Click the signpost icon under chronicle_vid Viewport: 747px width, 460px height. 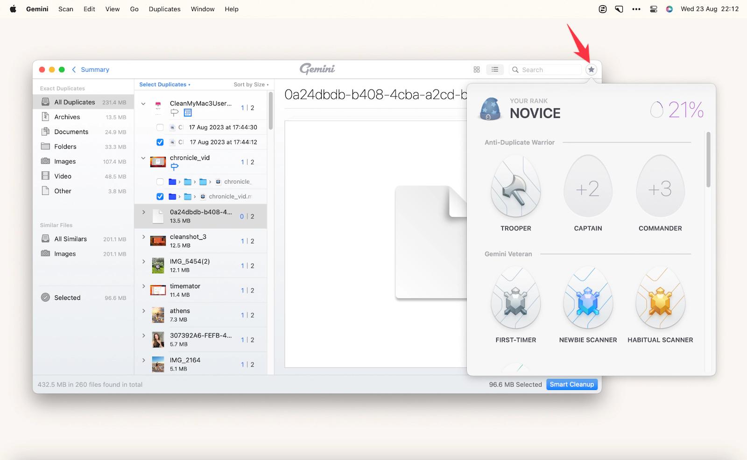(175, 167)
